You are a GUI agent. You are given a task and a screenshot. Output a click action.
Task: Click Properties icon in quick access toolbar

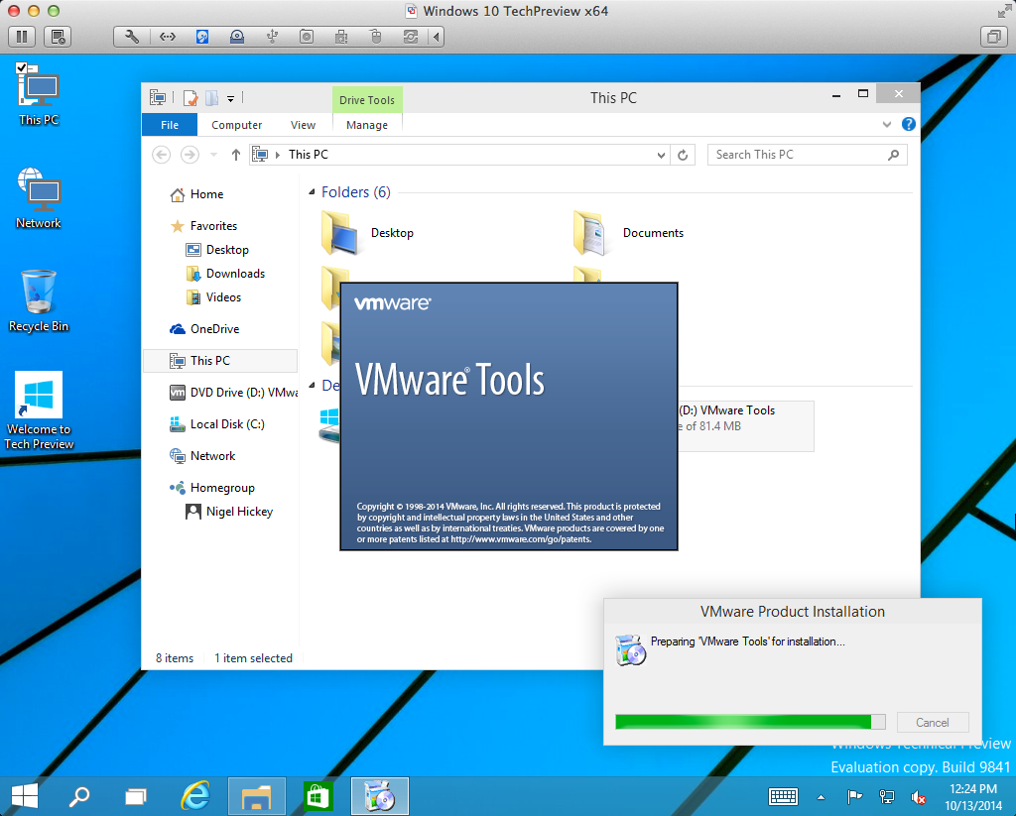190,98
